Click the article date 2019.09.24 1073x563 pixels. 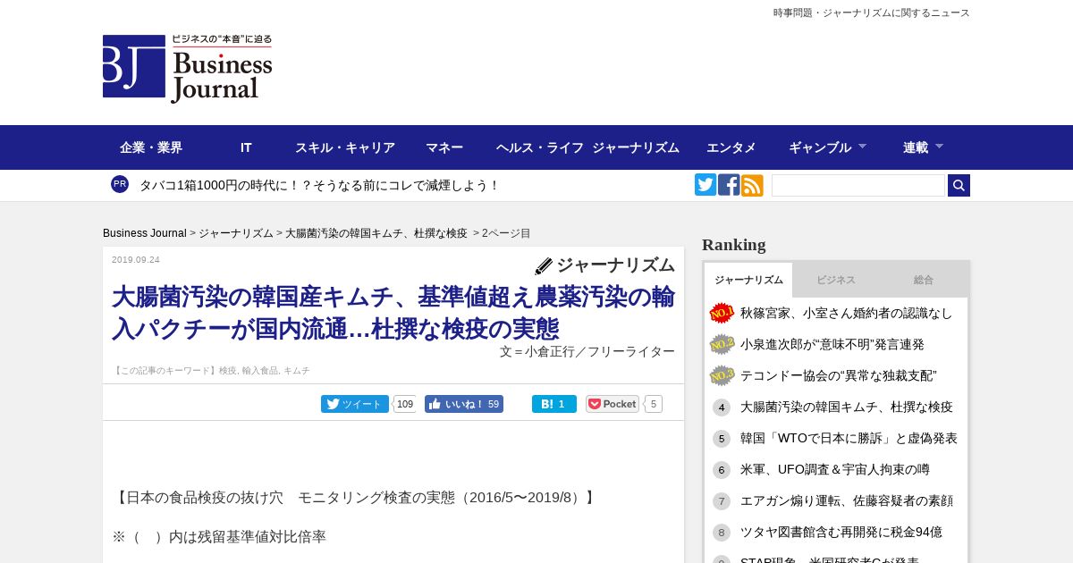pyautogui.click(x=136, y=260)
